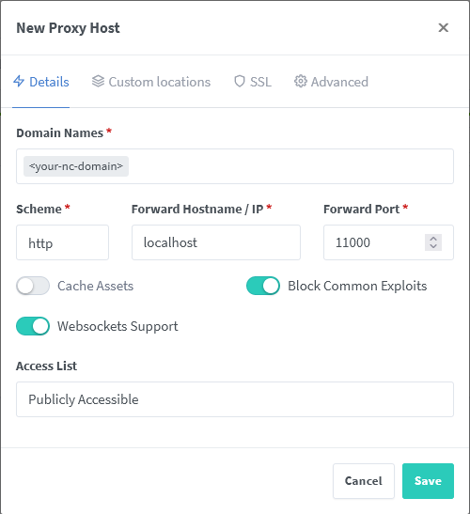Click the shield icon for SSL
Image resolution: width=470 pixels, height=514 pixels.
pos(240,82)
